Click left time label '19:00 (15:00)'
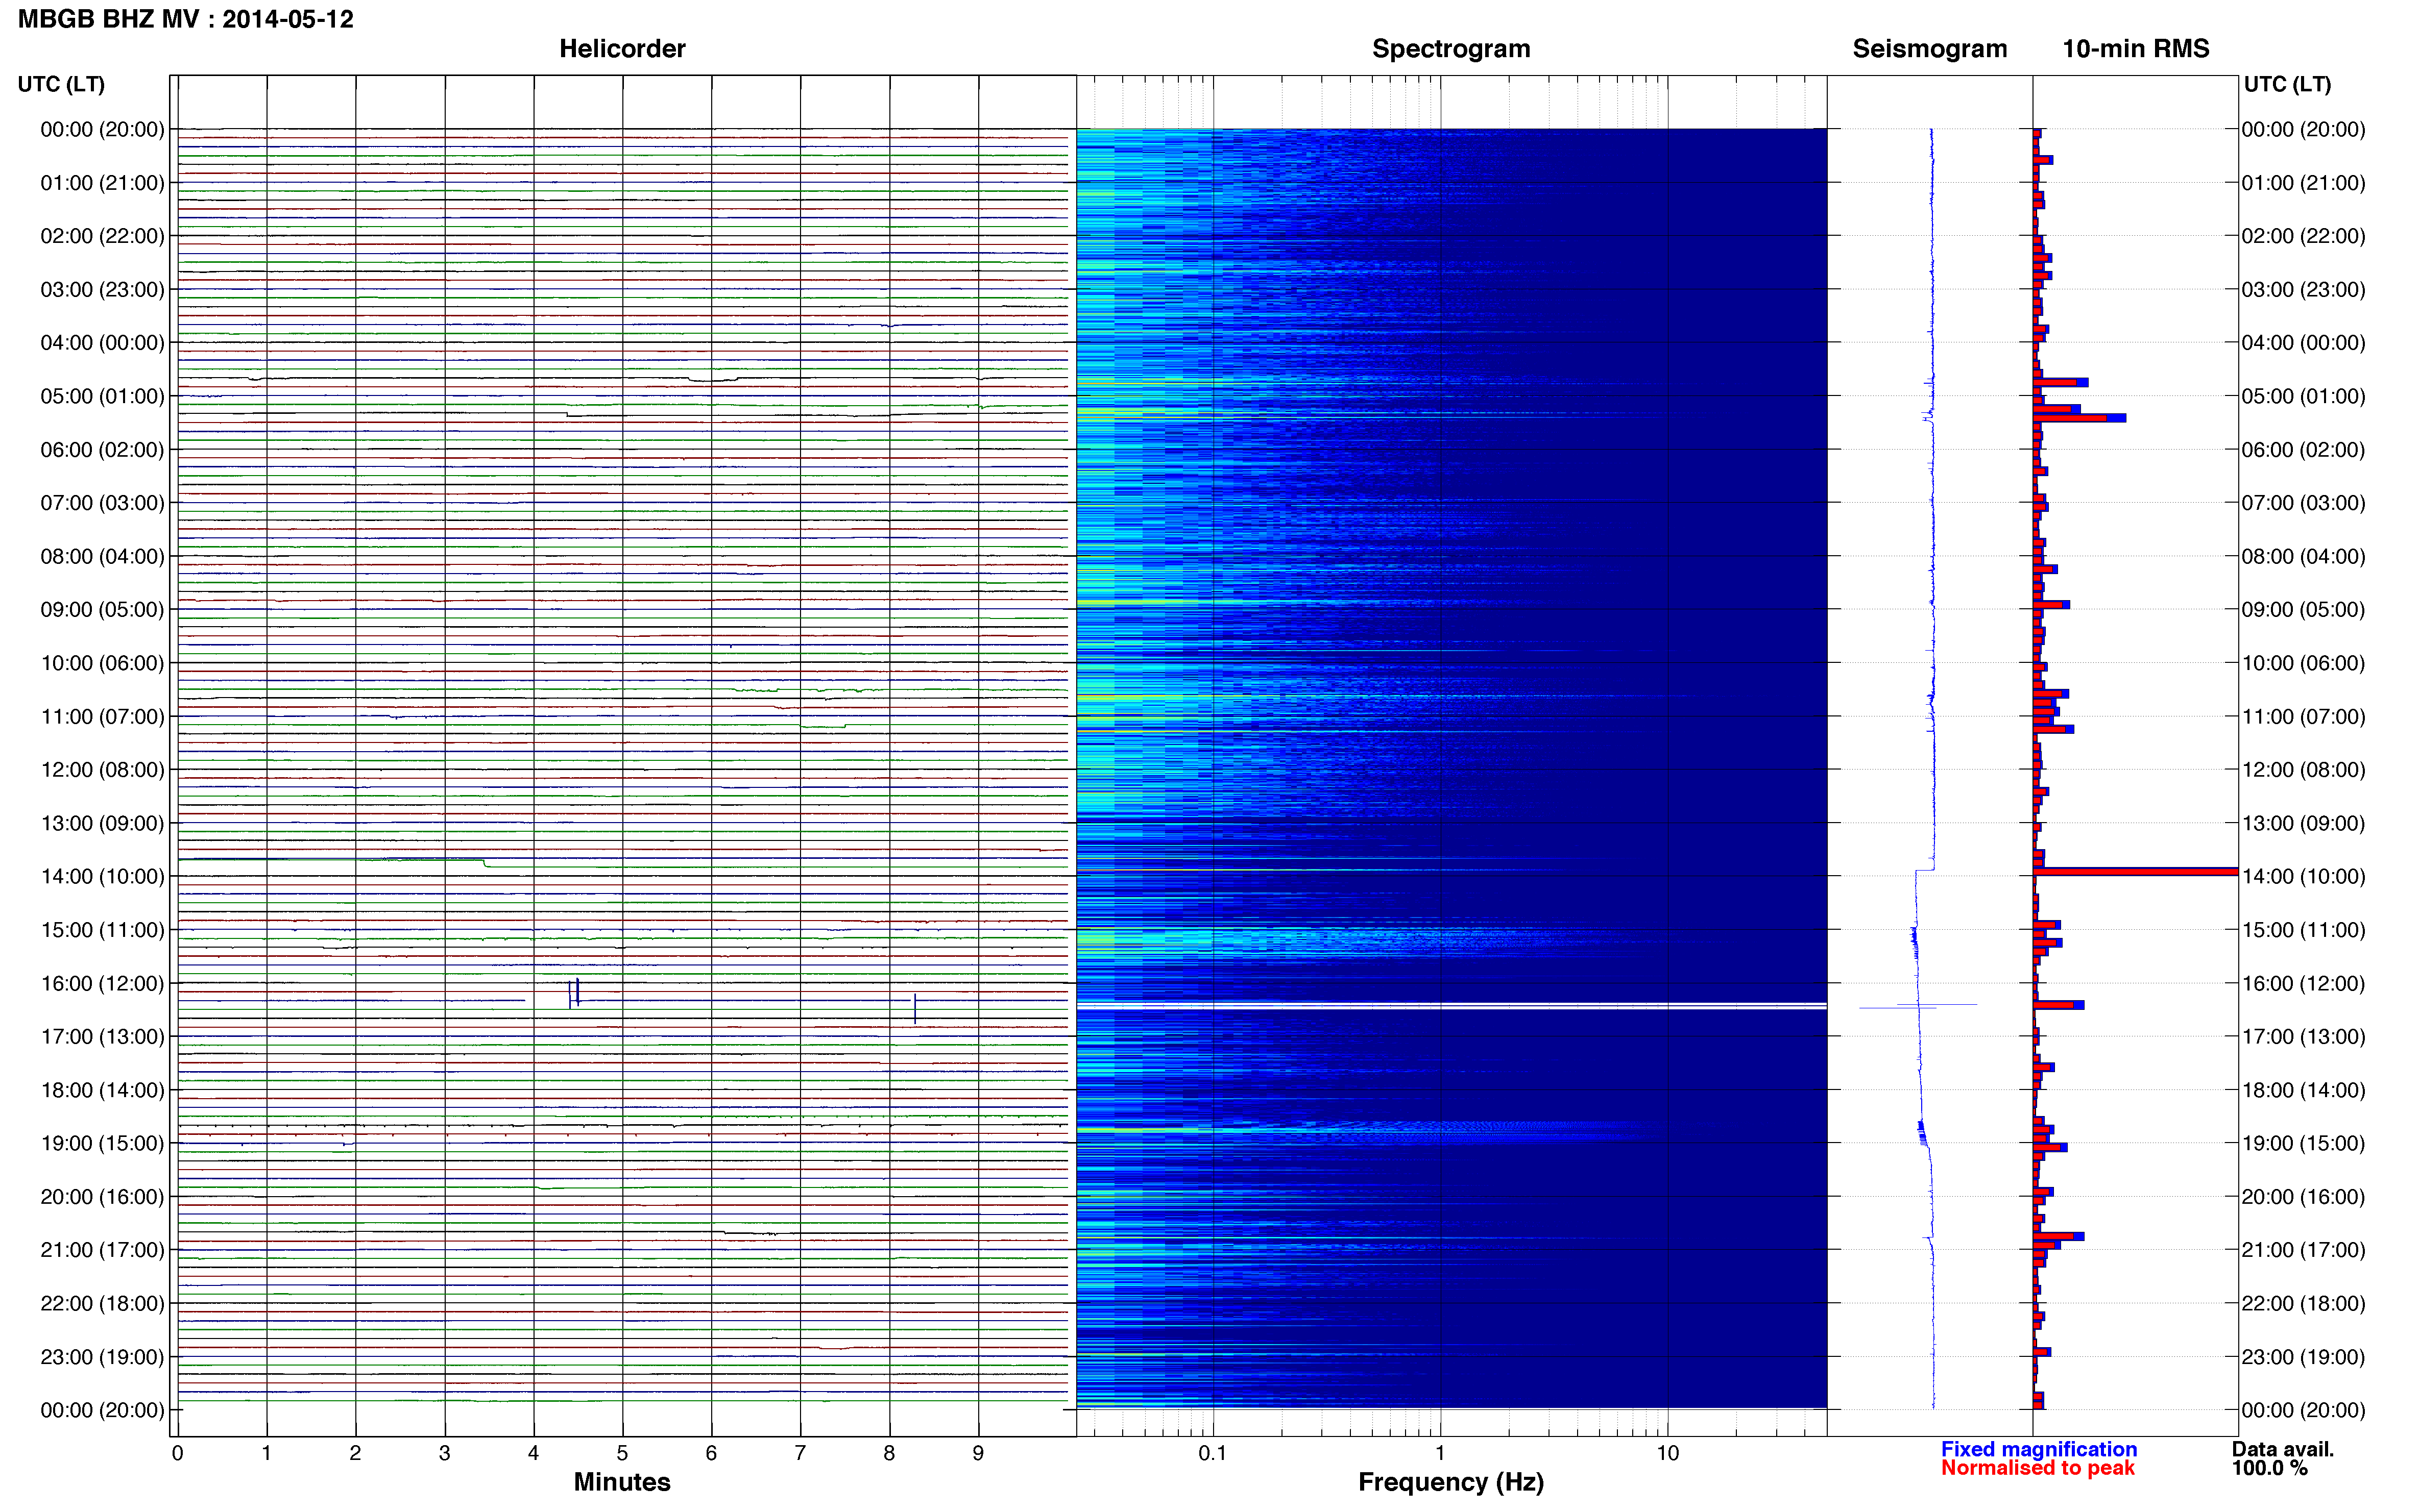The height and width of the screenshot is (1512, 2420). (102, 1144)
